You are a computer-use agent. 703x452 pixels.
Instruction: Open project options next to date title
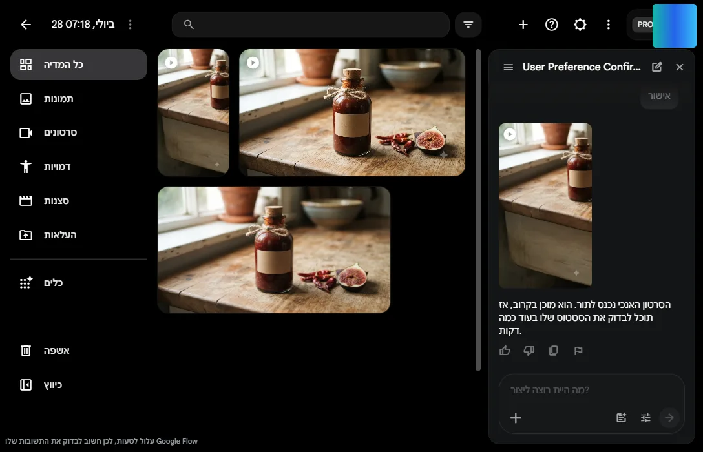click(130, 25)
